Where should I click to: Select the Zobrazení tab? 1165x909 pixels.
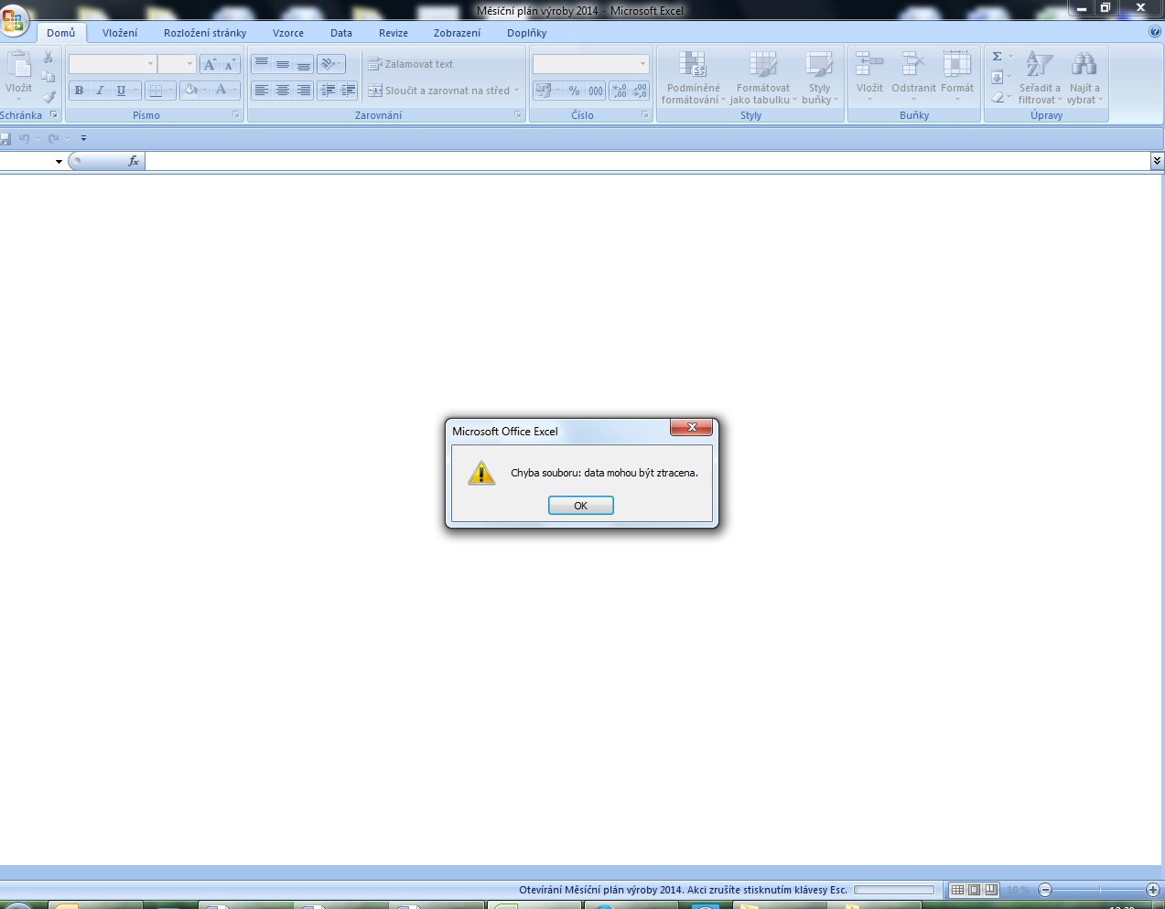click(x=457, y=33)
